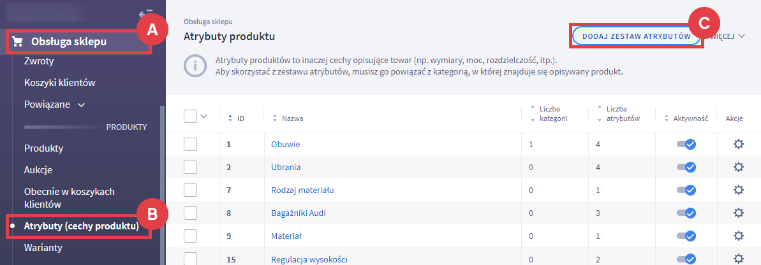Check the checkbox for Ubrania row
The width and height of the screenshot is (761, 265).
click(191, 167)
